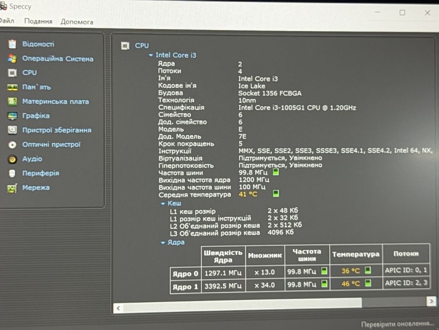This screenshot has height=330, width=439.
Task: Click the Graphics monitor icon
Action: click(x=12, y=116)
